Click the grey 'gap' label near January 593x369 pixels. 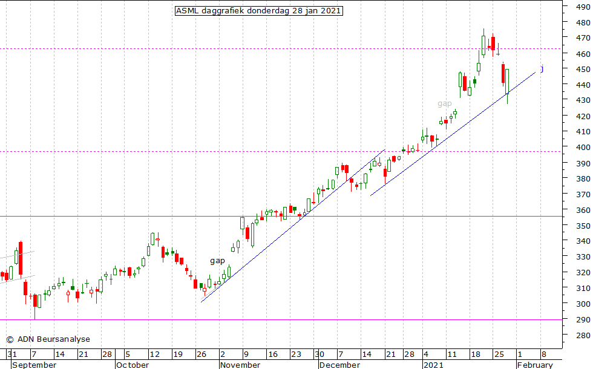445,103
